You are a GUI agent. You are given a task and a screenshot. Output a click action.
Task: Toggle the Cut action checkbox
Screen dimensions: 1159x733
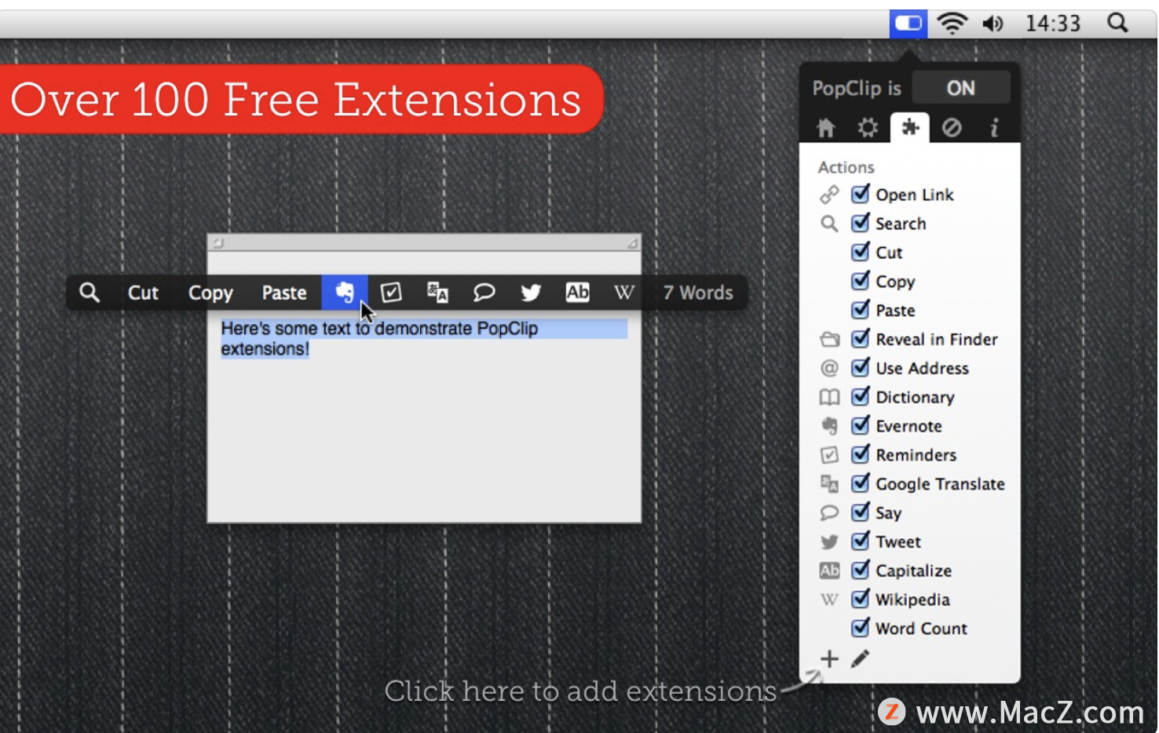tap(861, 251)
